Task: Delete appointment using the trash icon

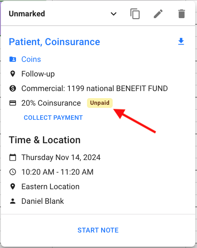Action: (x=182, y=14)
